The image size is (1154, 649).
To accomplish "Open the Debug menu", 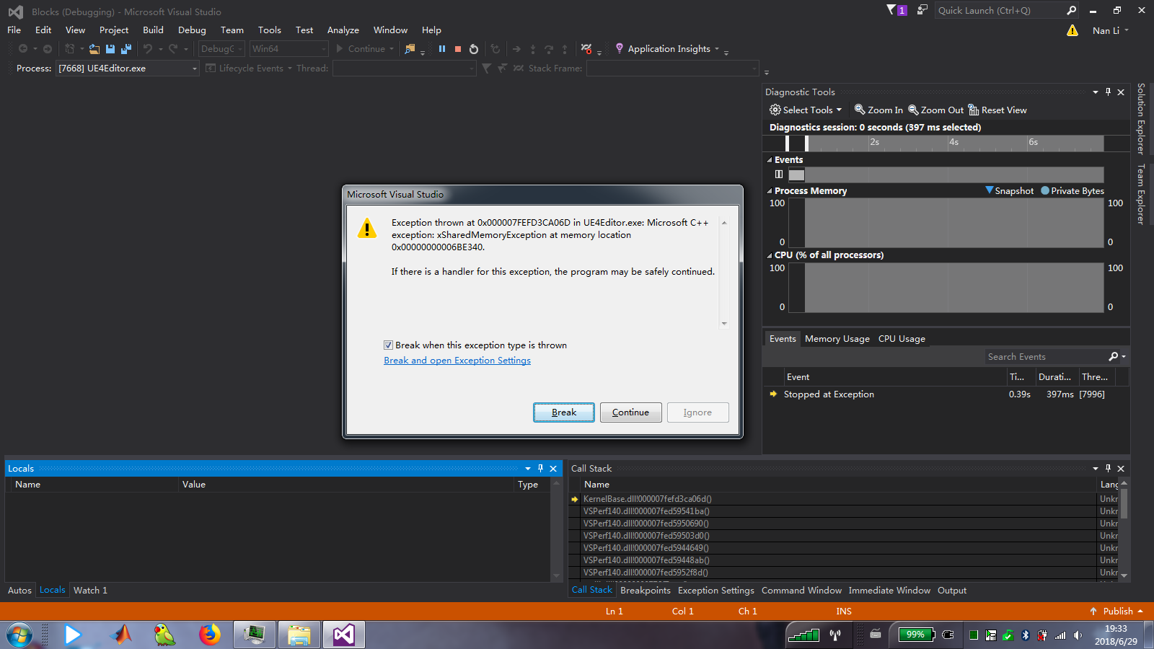I will 192,30.
